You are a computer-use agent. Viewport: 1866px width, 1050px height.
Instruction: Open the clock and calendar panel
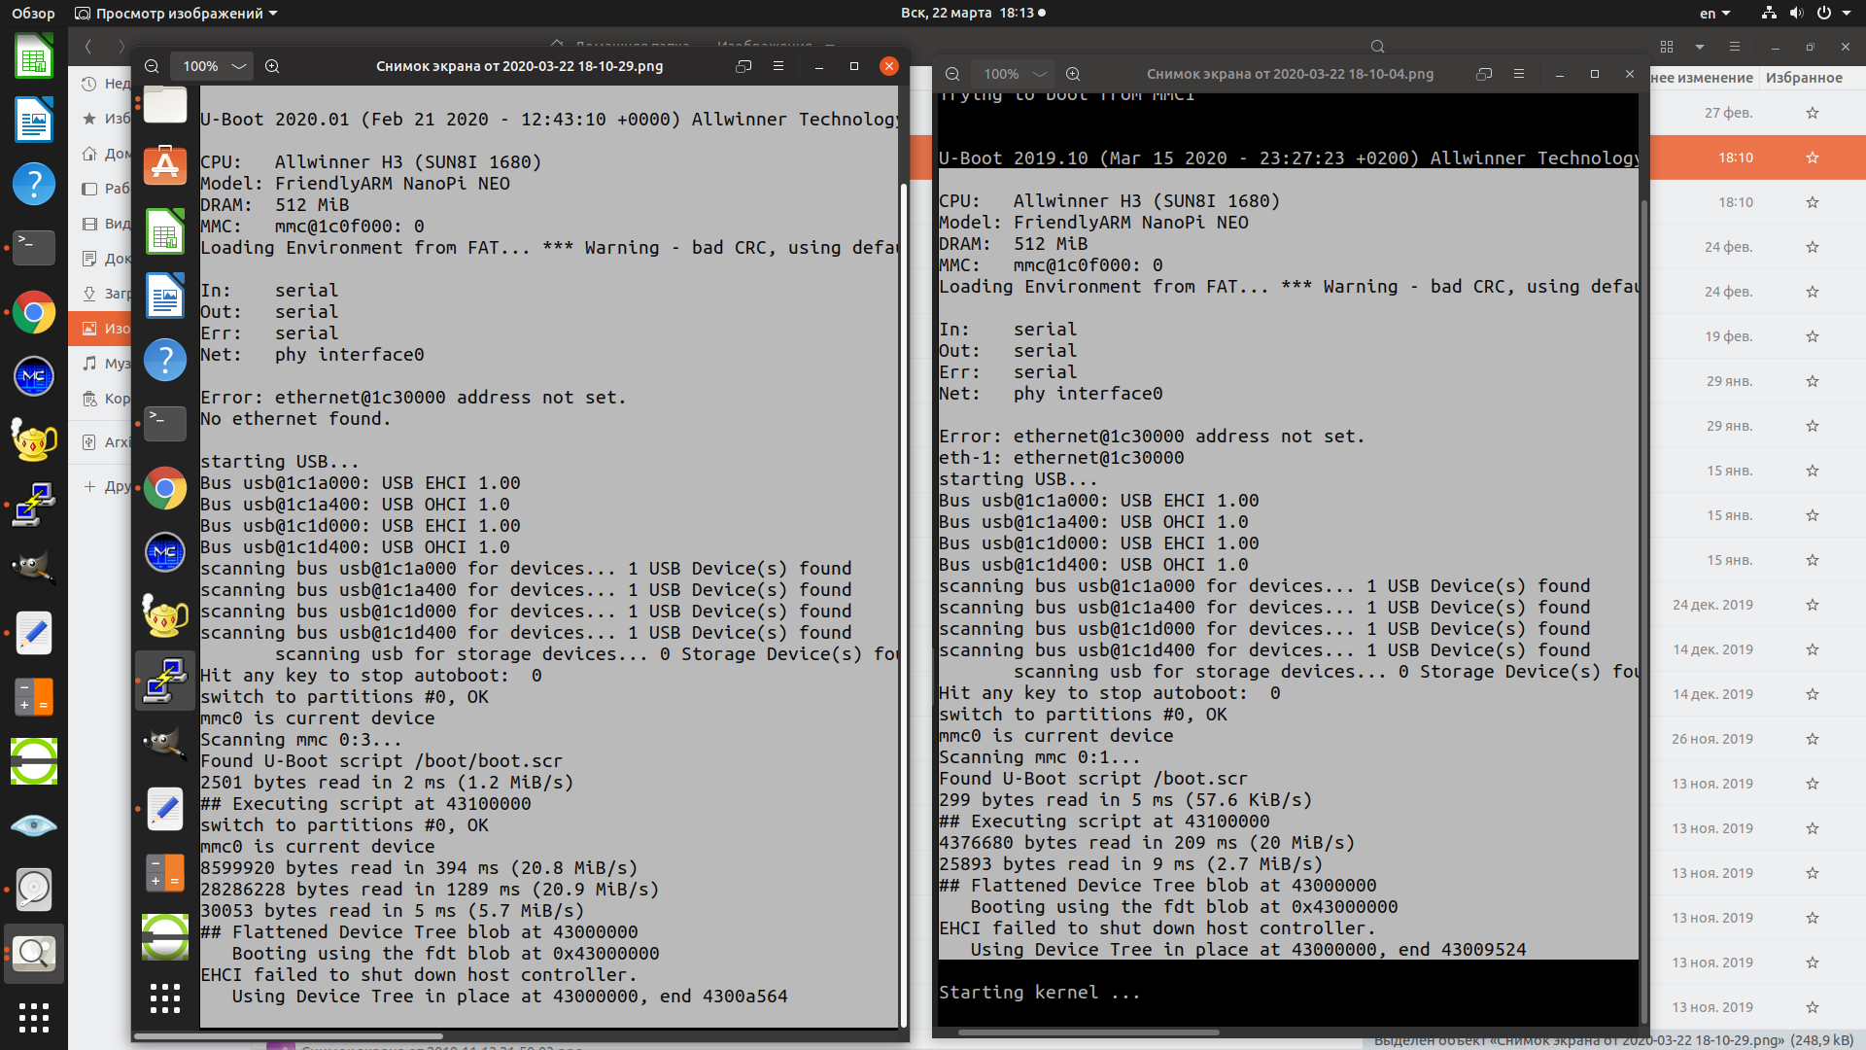pyautogui.click(x=973, y=13)
